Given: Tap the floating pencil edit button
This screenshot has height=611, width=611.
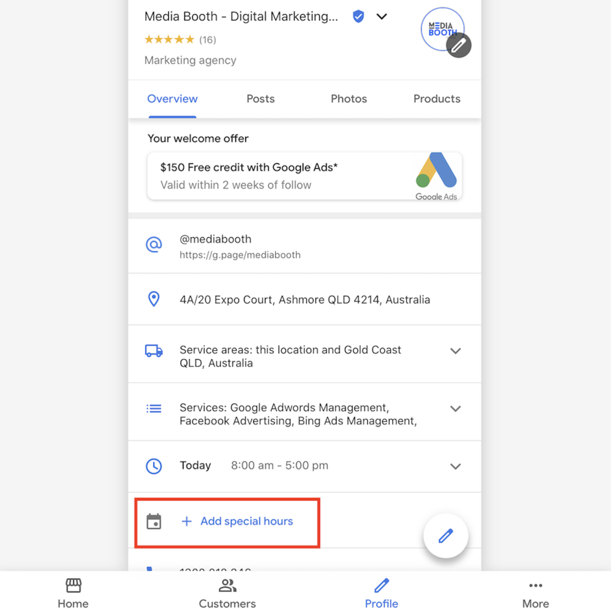Looking at the screenshot, I should coord(446,535).
